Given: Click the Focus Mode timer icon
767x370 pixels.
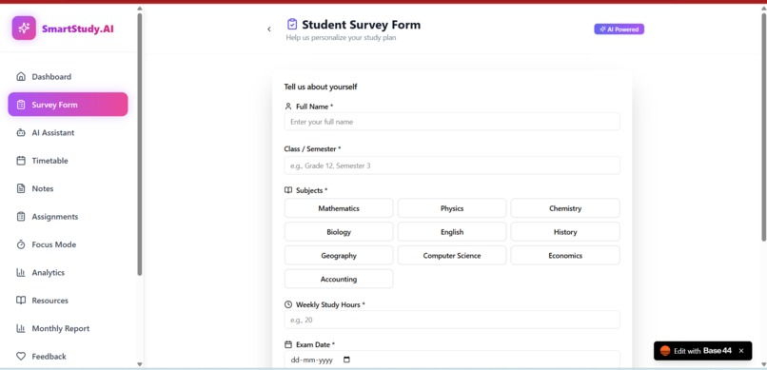Looking at the screenshot, I should coord(21,244).
